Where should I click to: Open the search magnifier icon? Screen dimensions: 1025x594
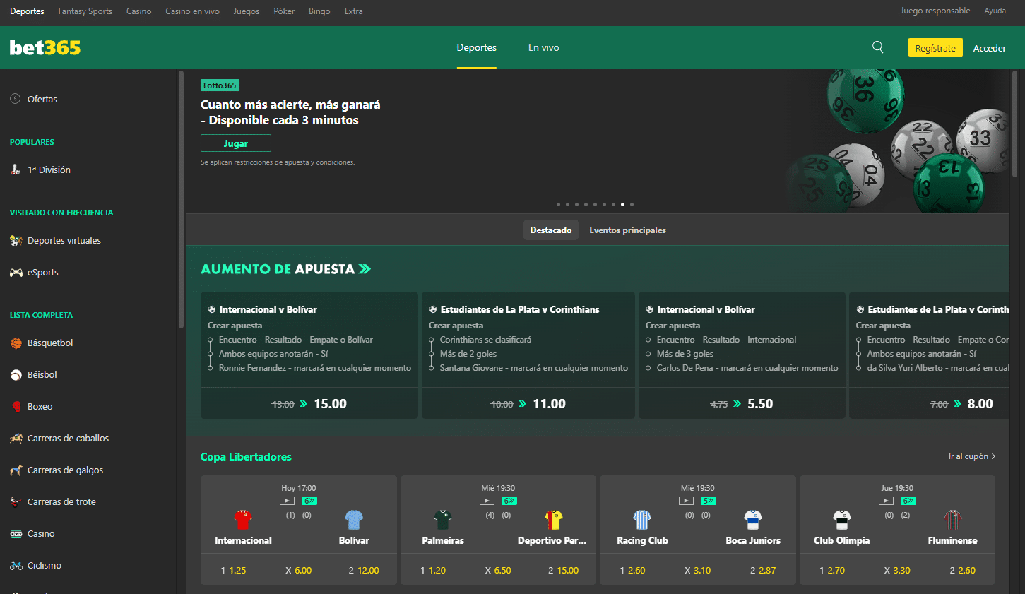click(877, 47)
